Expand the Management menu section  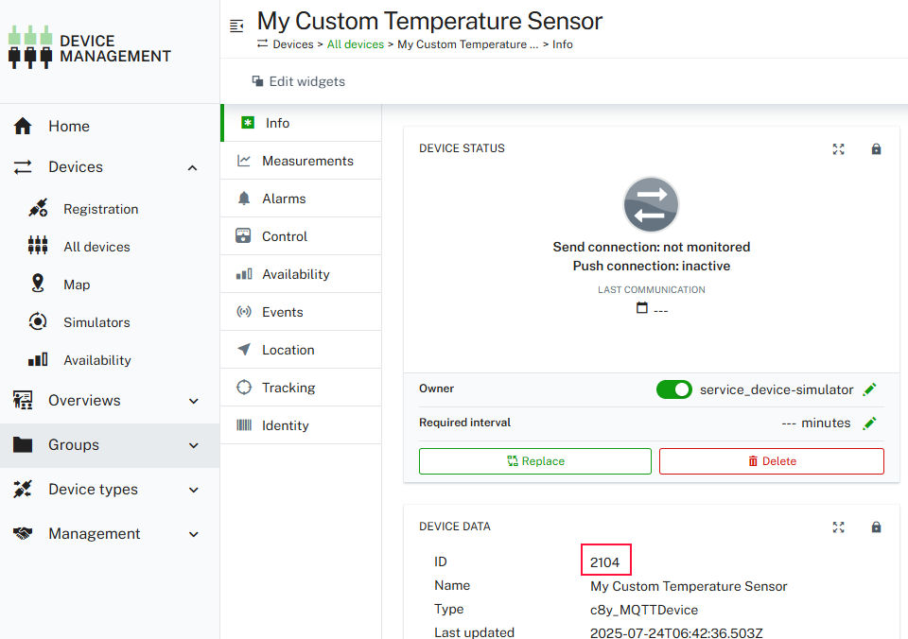[193, 534]
